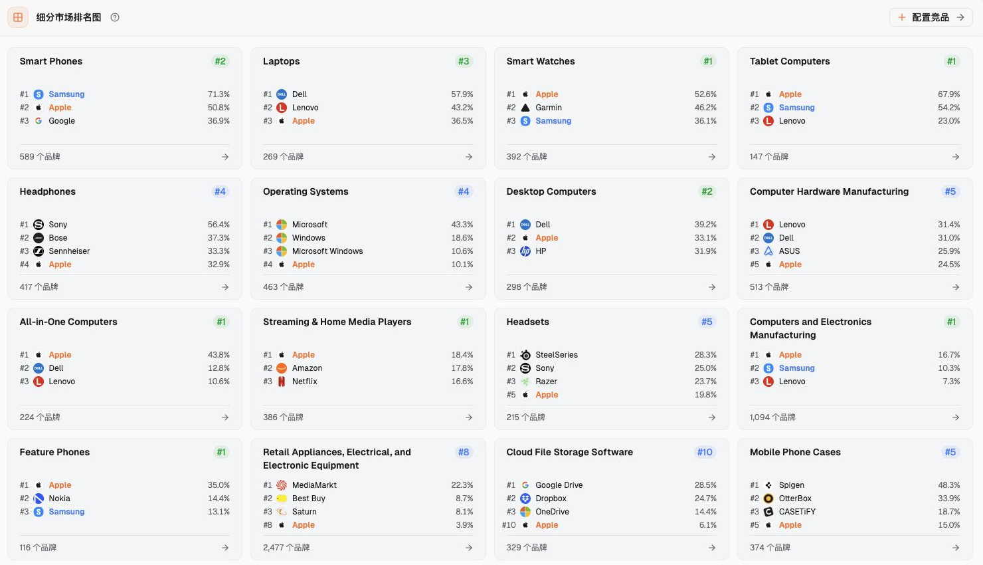Click the Garmin logo in Smart Watches
This screenshot has width=983, height=565.
(525, 108)
